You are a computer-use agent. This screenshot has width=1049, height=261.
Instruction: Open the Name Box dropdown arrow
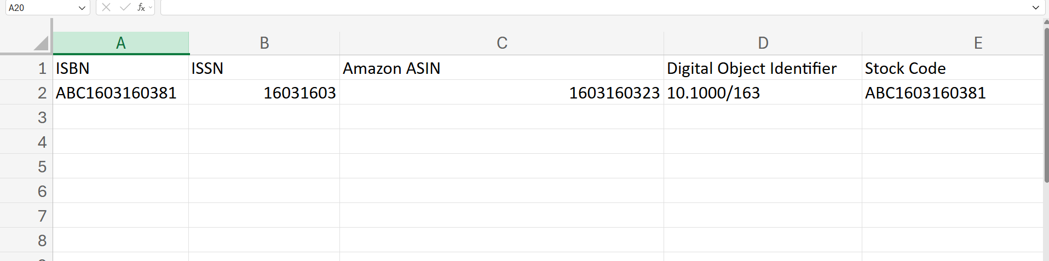coord(82,8)
